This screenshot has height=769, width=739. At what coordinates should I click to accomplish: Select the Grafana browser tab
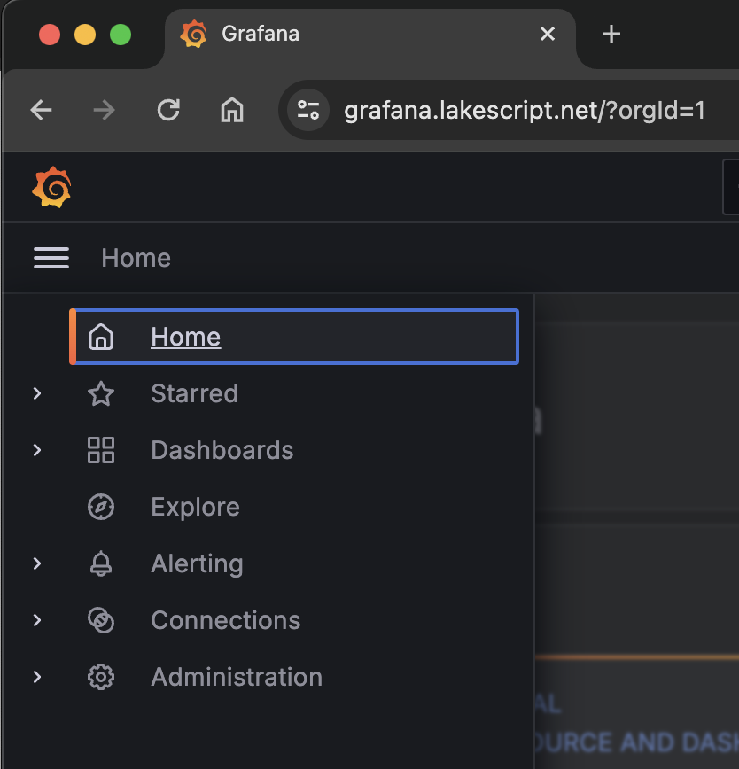370,37
